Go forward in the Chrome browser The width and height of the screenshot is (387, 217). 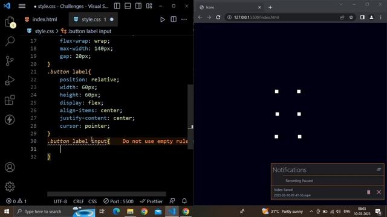pyautogui.click(x=209, y=17)
